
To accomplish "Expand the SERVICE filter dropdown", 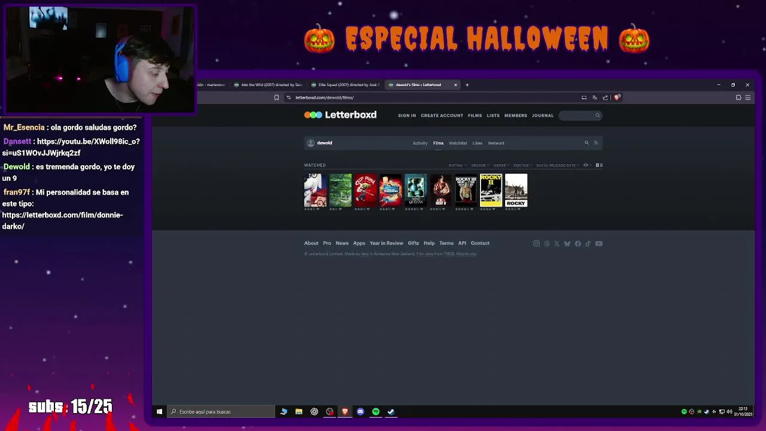I will point(522,165).
